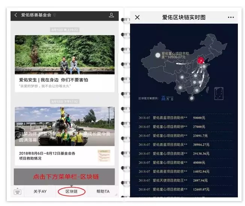Open the 区块链 menu
Viewport: 245px width, 206px height.
pos(71,191)
